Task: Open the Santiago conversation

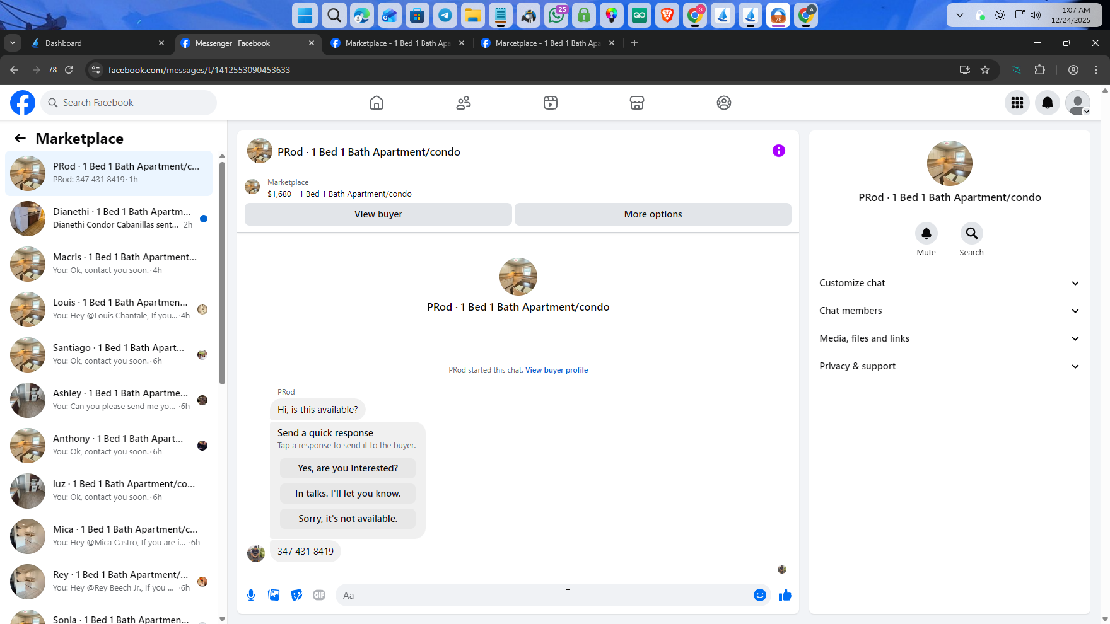Action: pos(108,355)
